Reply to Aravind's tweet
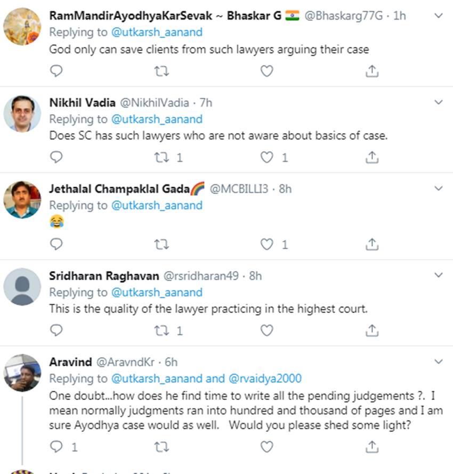The height and width of the screenshot is (474, 453). tap(56, 446)
